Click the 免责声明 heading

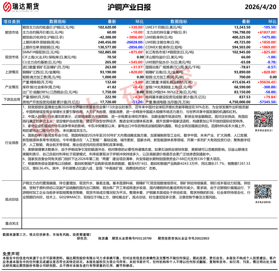pos(11,254)
